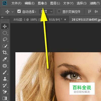Open the 选择(S) menu
The width and height of the screenshot is (101, 101).
click(82, 3)
